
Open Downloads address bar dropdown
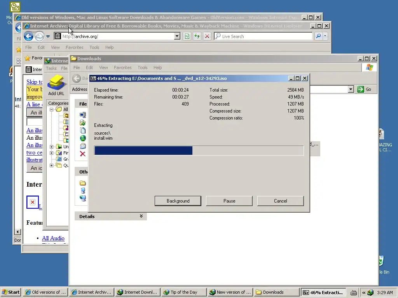(351, 89)
